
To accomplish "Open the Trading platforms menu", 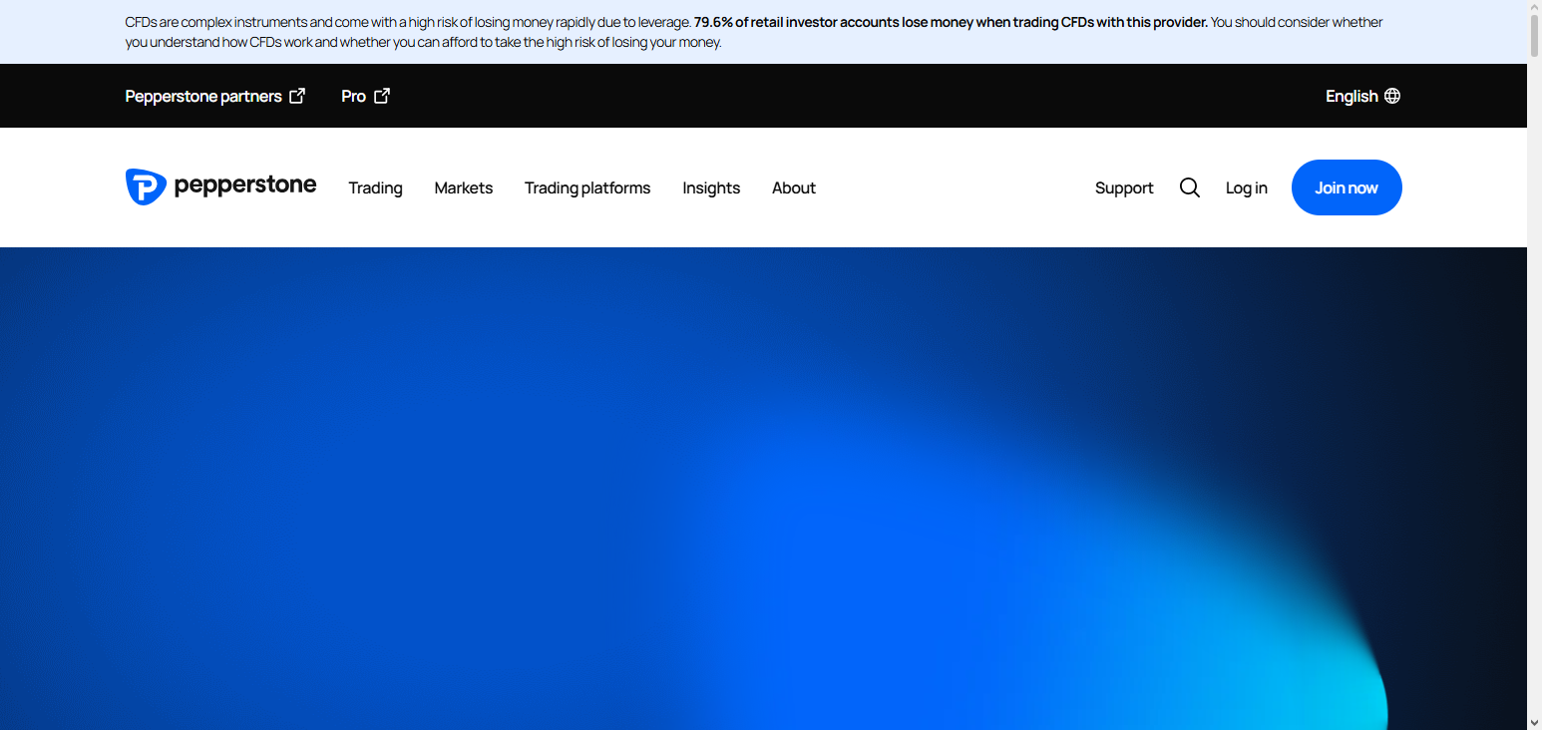I will click(587, 187).
